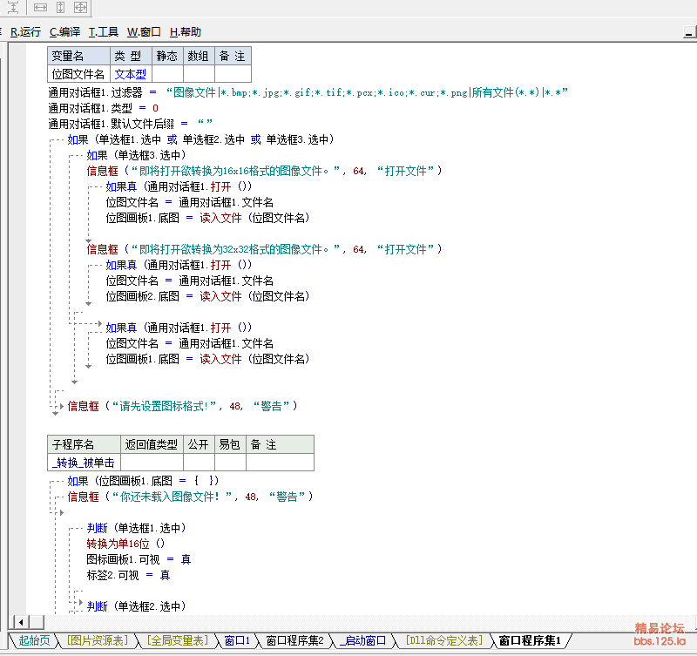Screen dimensions: 697x656
Task: Click the 标签2.可视 = 真 line
Action: [x=128, y=575]
